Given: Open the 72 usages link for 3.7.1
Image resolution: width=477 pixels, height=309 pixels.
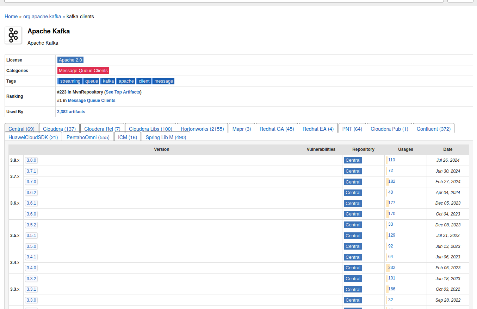Looking at the screenshot, I should [390, 170].
